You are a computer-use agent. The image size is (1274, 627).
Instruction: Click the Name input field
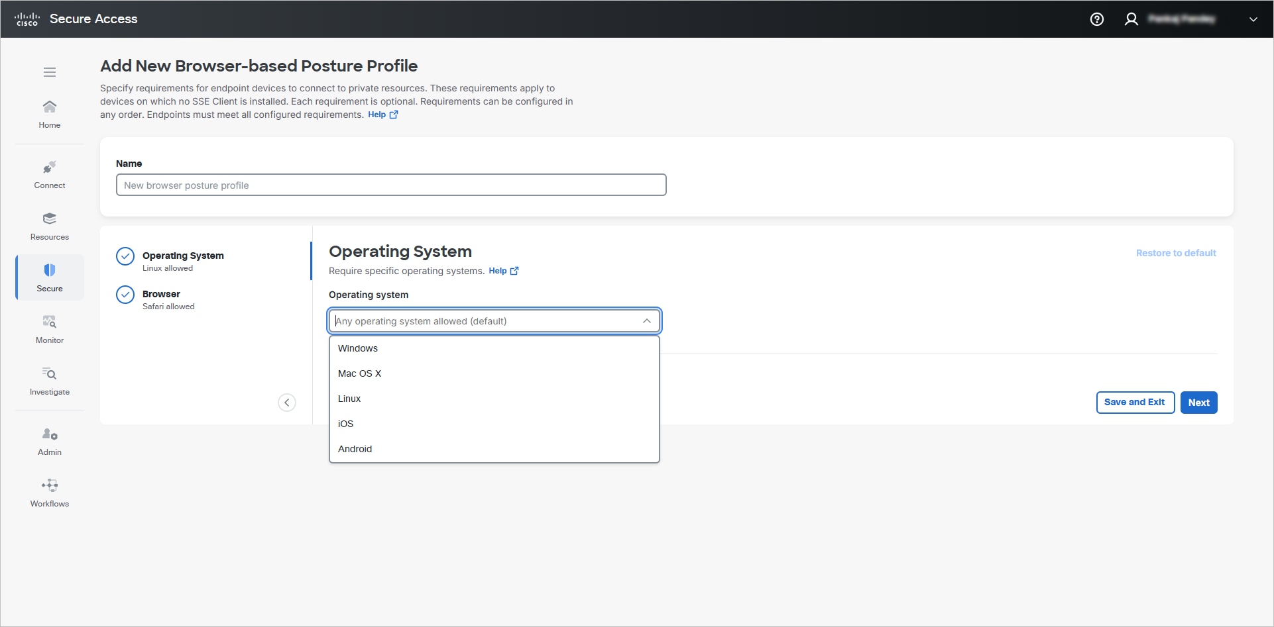click(x=391, y=185)
